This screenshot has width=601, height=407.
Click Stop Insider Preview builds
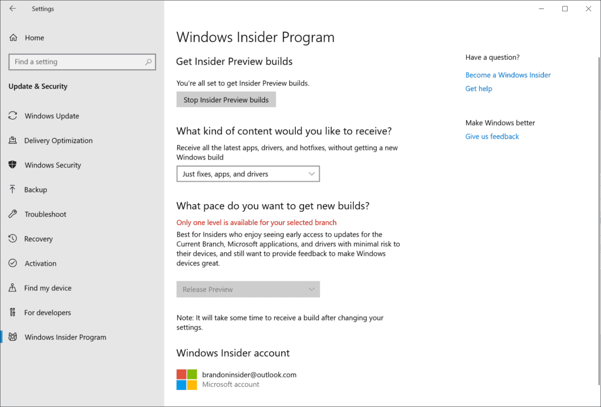click(226, 99)
